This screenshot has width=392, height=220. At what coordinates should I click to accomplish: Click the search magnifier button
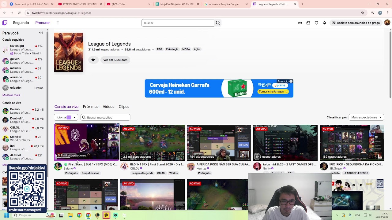(218, 23)
